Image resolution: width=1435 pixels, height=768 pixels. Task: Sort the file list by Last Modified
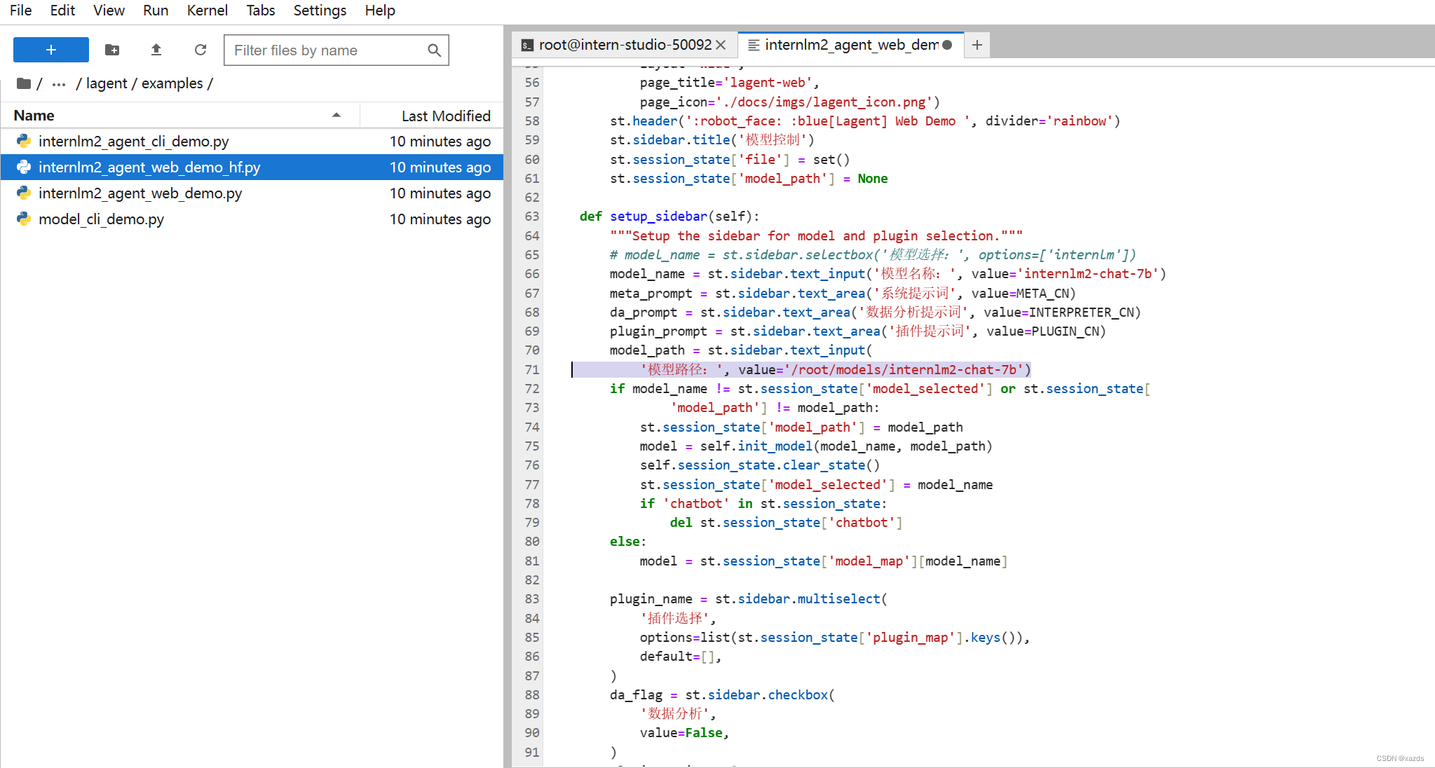click(x=445, y=116)
